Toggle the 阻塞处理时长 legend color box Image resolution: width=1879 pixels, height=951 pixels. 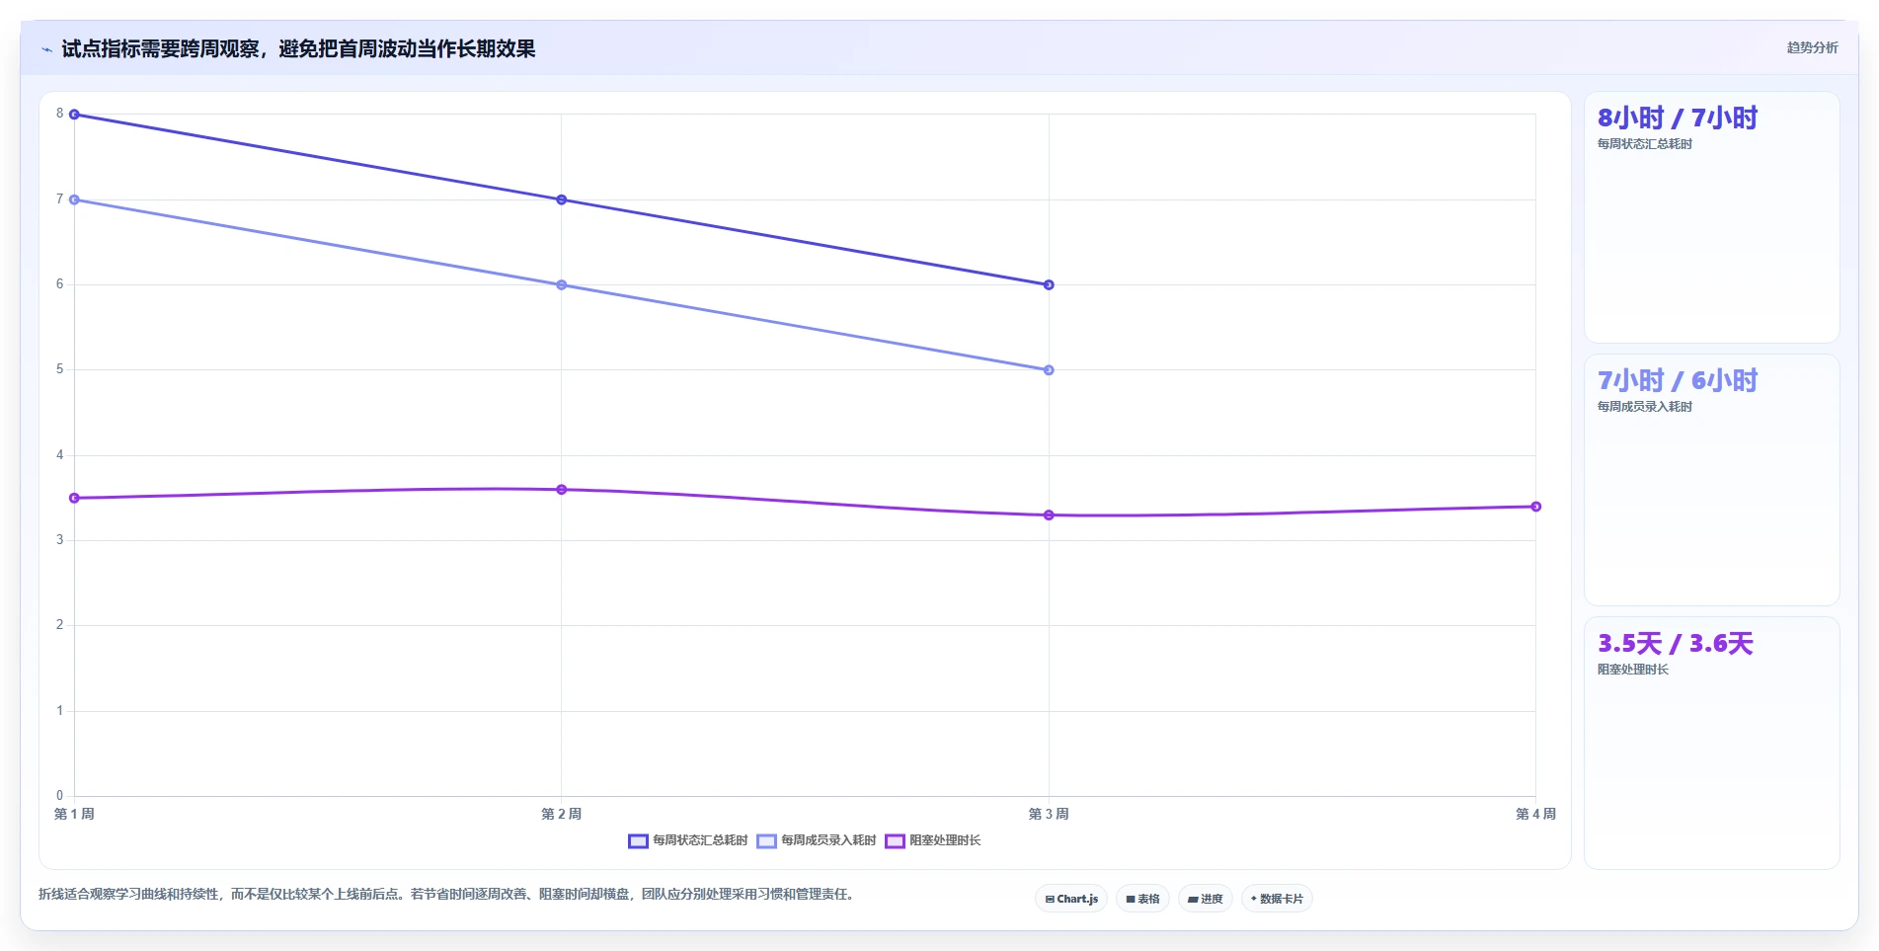[x=895, y=841]
